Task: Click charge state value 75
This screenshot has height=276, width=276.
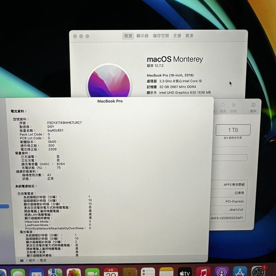Action: tap(59, 167)
